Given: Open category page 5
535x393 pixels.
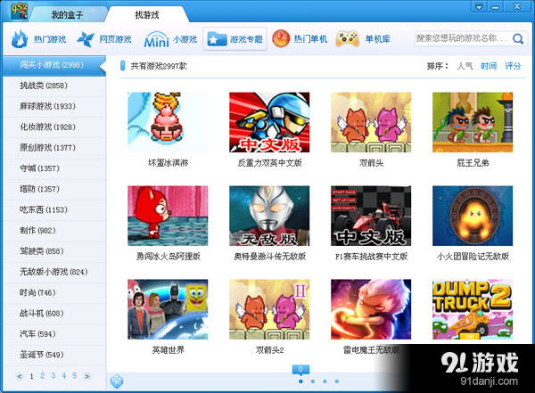Looking at the screenshot, I should 74,376.
